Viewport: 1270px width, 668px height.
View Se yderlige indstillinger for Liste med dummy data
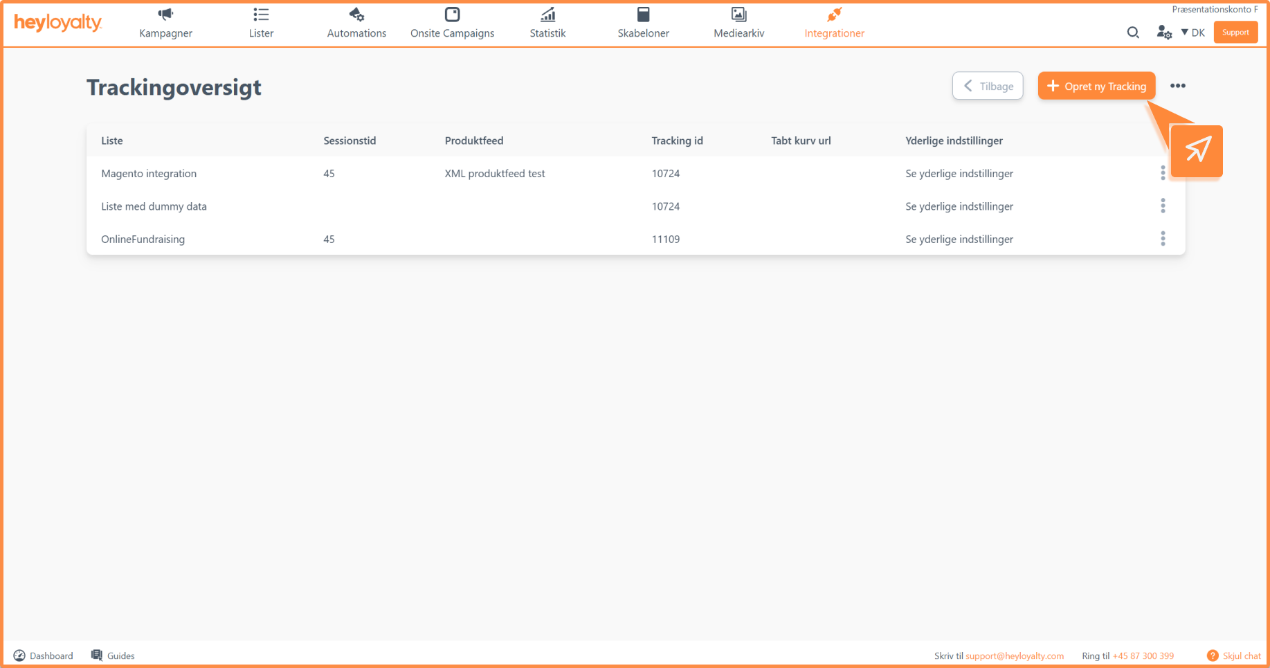pyautogui.click(x=959, y=206)
